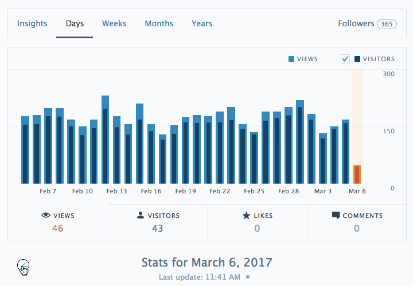Show the Views stat of 46
Image resolution: width=413 pixels, height=286 pixels.
click(57, 223)
